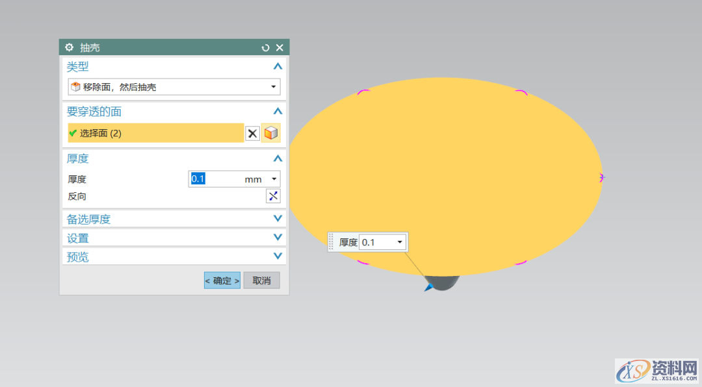This screenshot has width=702, height=387.
Task: Expand the 设置 section
Action: (278, 238)
